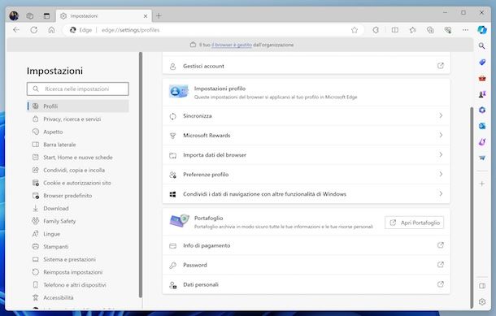Expand Importa dati del browser row
This screenshot has width=496, height=316.
point(306,155)
